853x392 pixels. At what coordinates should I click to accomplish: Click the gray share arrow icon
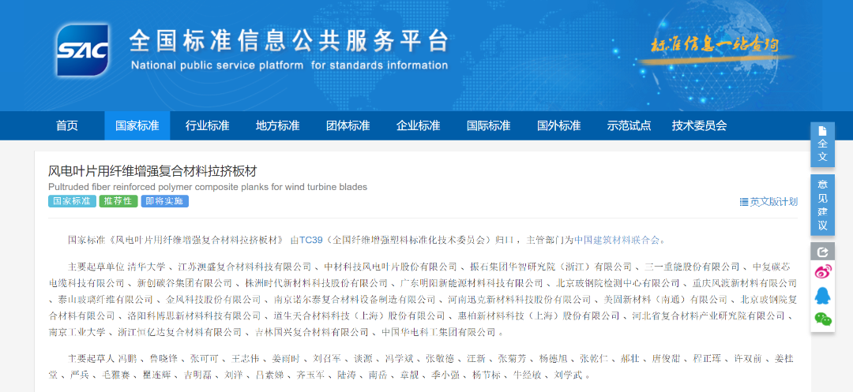pyautogui.click(x=822, y=252)
